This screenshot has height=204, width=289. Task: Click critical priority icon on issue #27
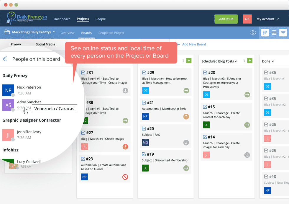coord(125,147)
